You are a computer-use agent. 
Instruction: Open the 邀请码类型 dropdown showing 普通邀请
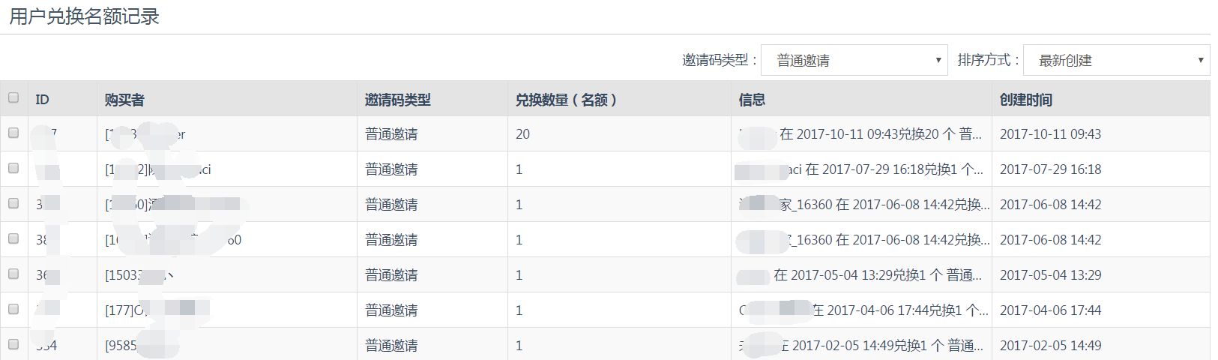coord(854,60)
